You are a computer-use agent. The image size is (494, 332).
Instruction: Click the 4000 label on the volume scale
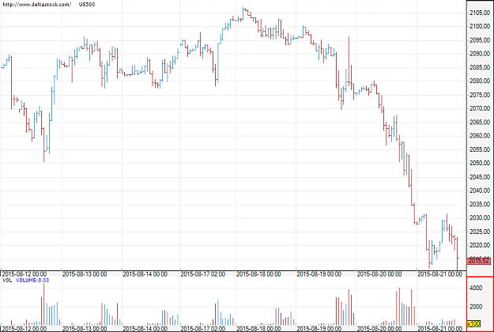476,288
